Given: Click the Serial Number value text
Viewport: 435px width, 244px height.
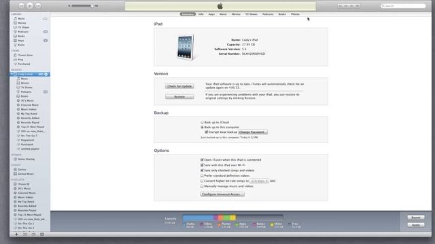Looking at the screenshot, I should click(254, 54).
